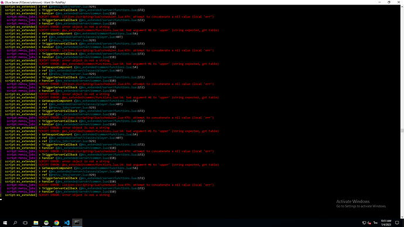Minimize the Cfx.re Server console window

tap(379, 2)
